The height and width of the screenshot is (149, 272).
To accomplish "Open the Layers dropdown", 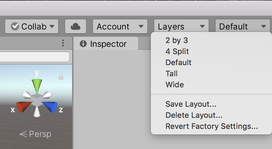I will [x=181, y=26].
